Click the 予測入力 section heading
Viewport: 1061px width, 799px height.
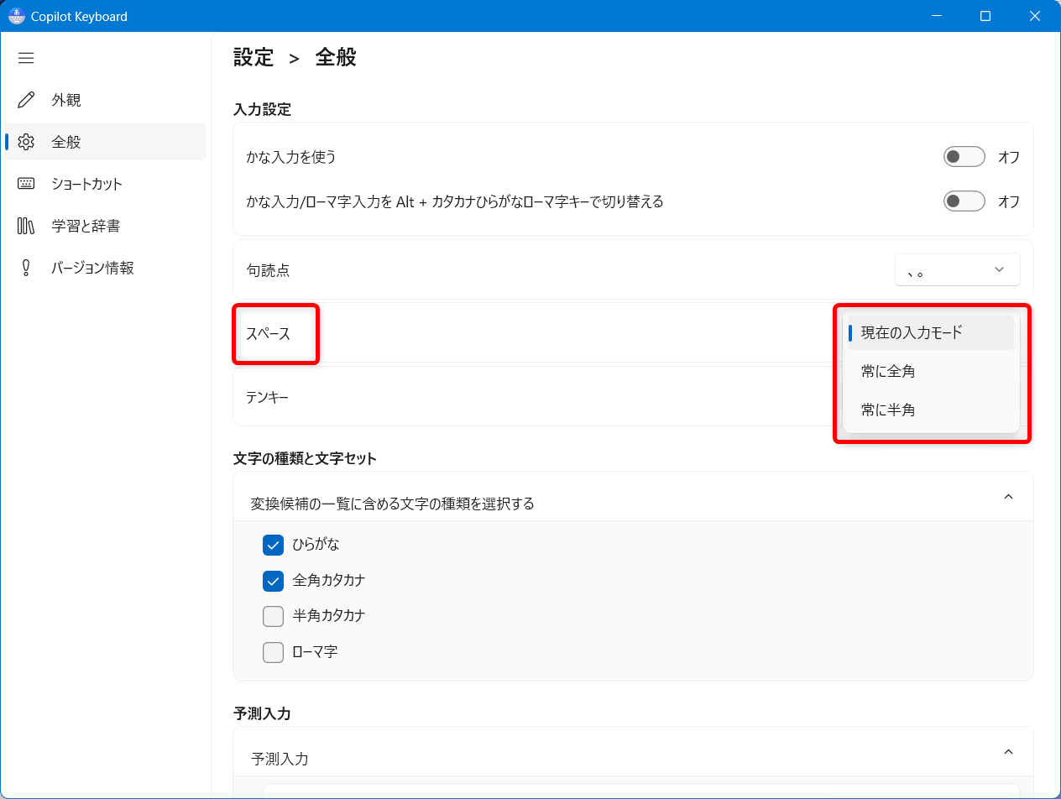click(x=262, y=713)
